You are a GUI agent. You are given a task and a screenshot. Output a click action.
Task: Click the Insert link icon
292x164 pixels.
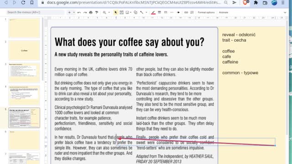point(186,12)
